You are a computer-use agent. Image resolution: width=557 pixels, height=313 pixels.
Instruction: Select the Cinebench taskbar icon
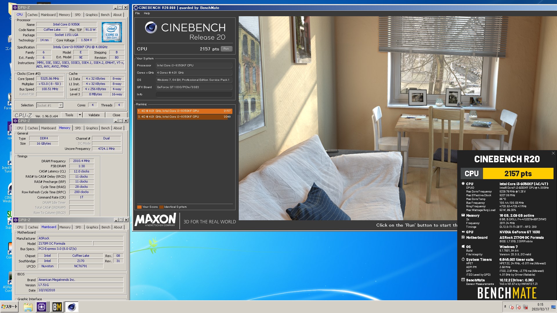(x=72, y=307)
